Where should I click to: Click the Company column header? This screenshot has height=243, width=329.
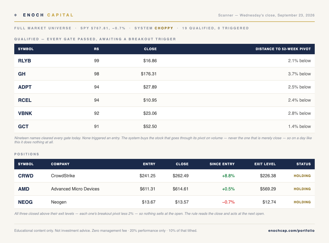pos(60,164)
